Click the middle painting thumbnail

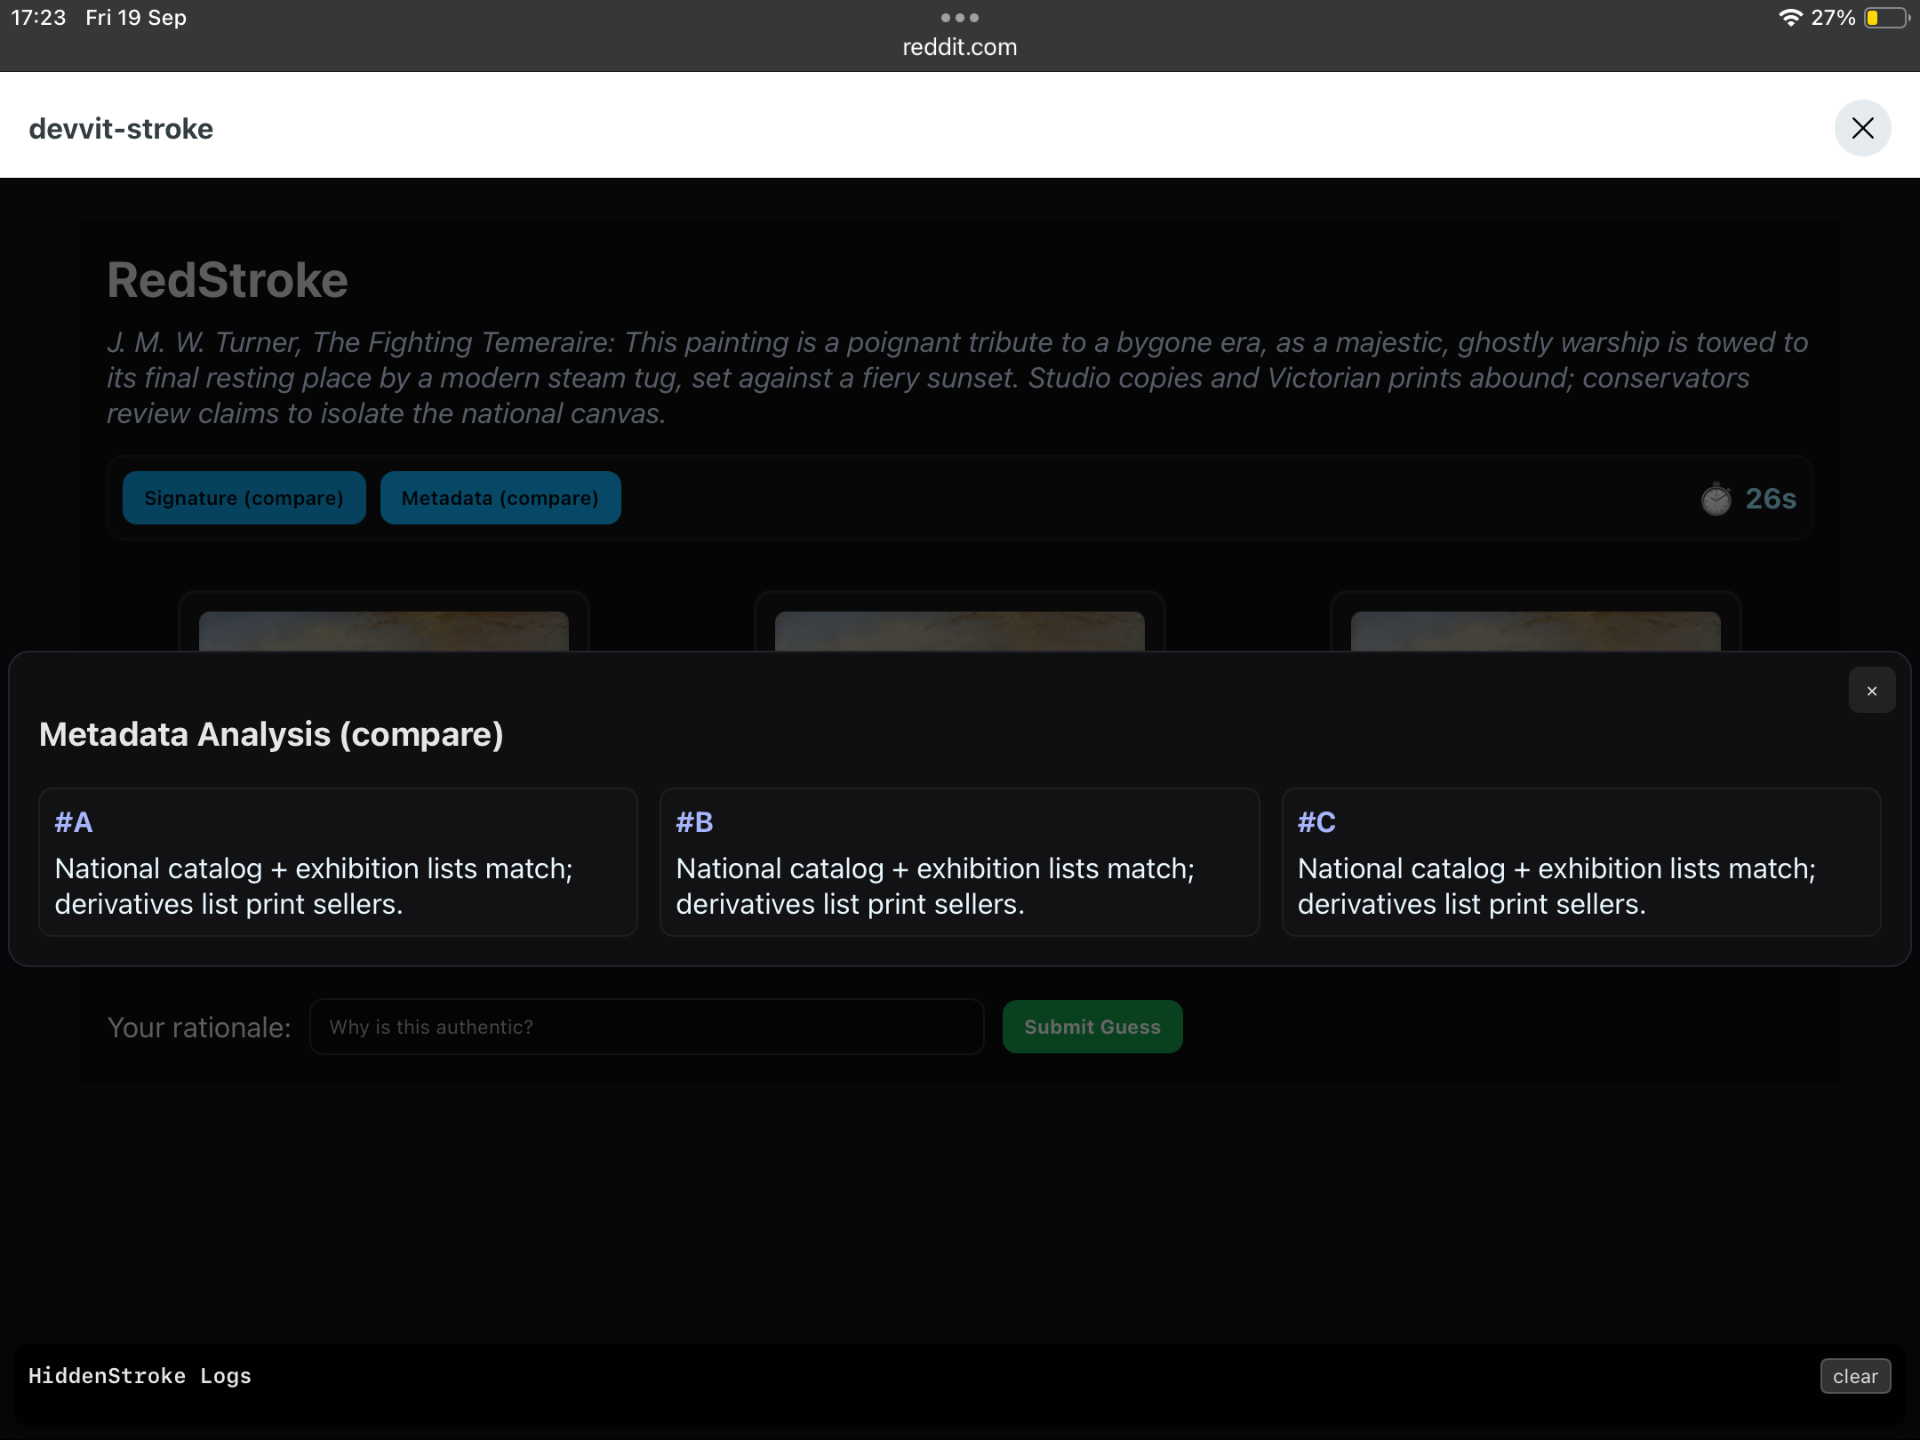click(x=959, y=630)
